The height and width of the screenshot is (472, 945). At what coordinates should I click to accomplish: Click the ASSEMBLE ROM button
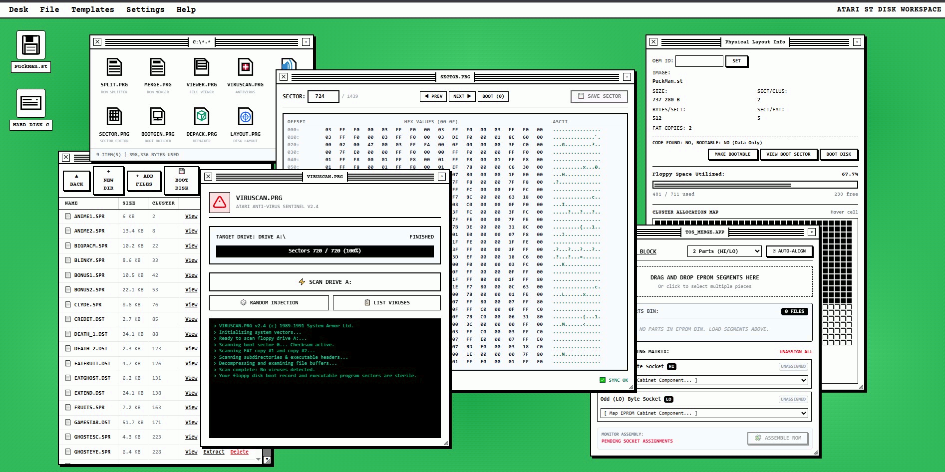[x=778, y=438]
